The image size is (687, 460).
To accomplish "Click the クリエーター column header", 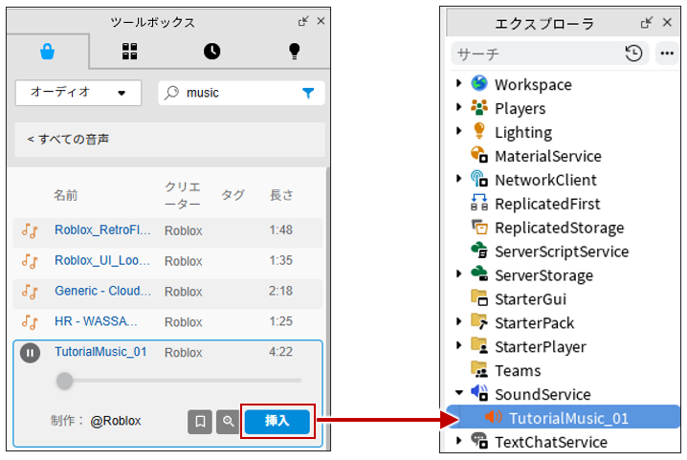I will [182, 195].
